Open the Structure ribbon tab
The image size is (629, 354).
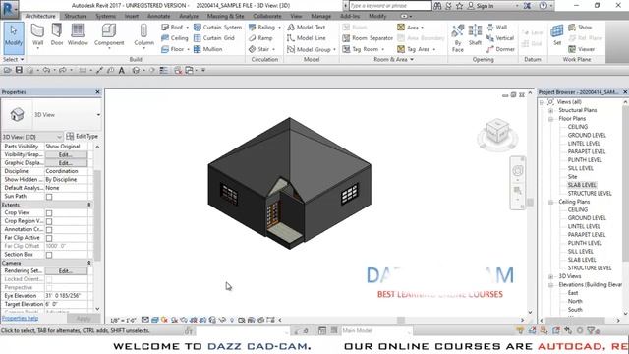point(76,16)
